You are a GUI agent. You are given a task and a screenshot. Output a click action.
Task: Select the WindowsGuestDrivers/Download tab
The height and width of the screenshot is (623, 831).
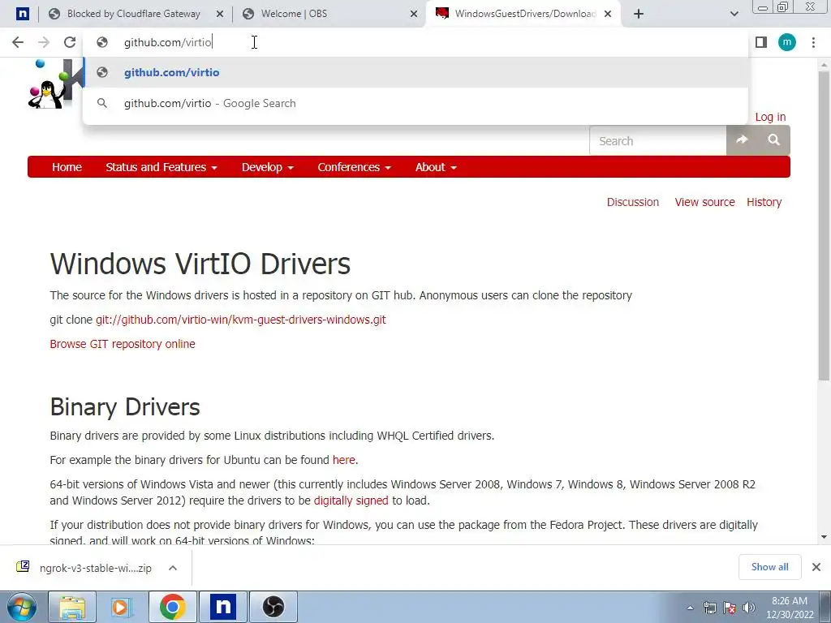525,14
